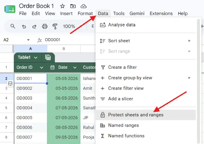Viewport: 204px width, 144px height.
Task: Open the name box A2 dropdown arrow
Action: click(x=28, y=40)
